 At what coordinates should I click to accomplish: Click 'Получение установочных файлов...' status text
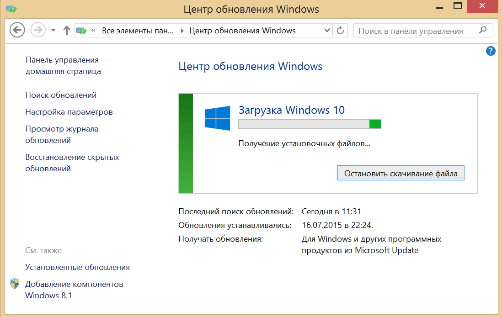(x=304, y=143)
